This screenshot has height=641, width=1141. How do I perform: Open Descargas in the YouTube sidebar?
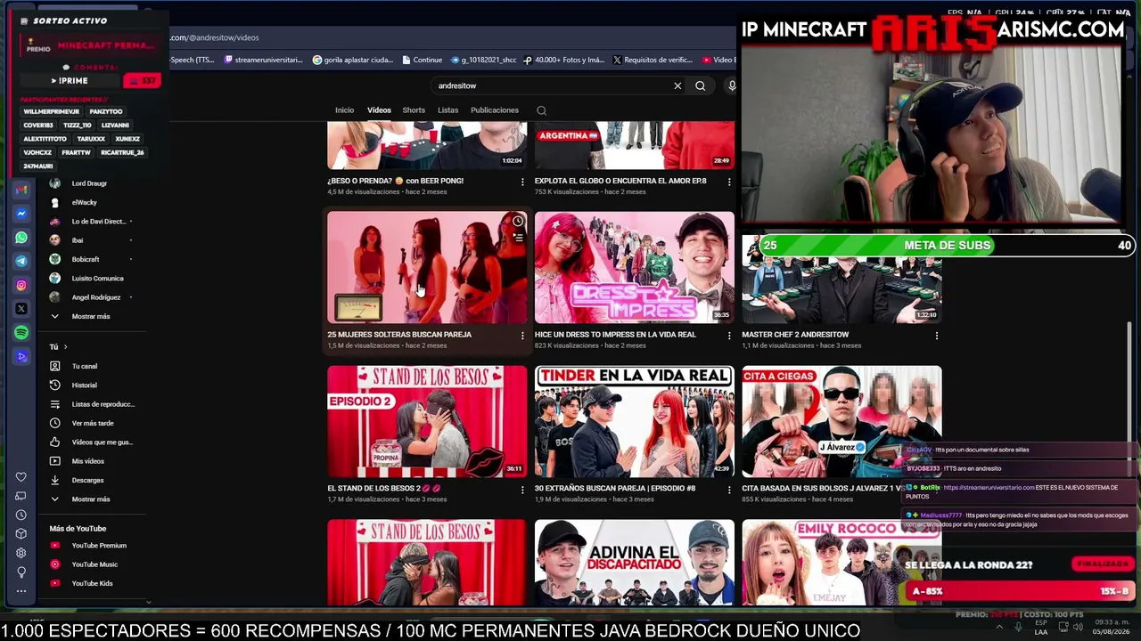[x=87, y=480]
